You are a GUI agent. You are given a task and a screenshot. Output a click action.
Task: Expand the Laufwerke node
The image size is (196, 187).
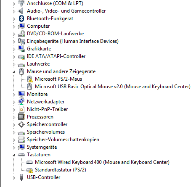14,64
